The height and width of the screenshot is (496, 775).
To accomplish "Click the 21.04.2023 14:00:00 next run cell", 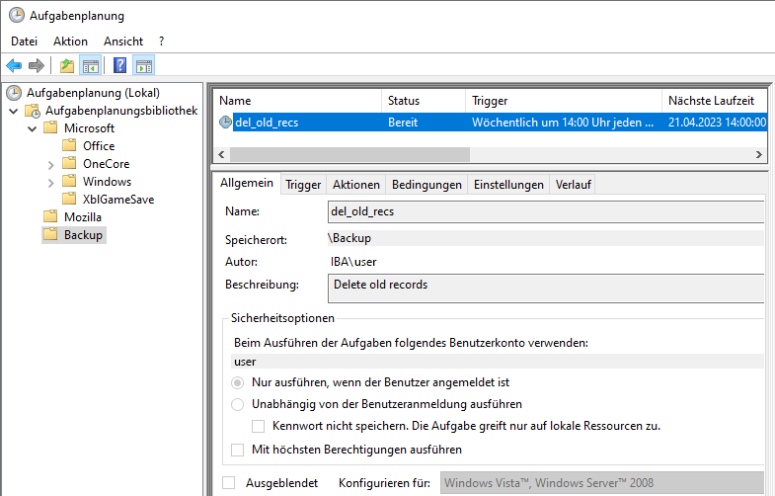I will (715, 123).
